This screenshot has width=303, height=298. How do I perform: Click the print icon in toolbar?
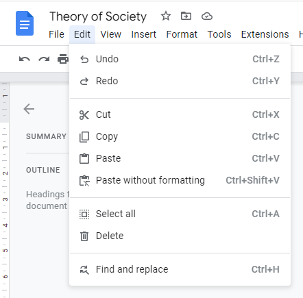[x=63, y=59]
